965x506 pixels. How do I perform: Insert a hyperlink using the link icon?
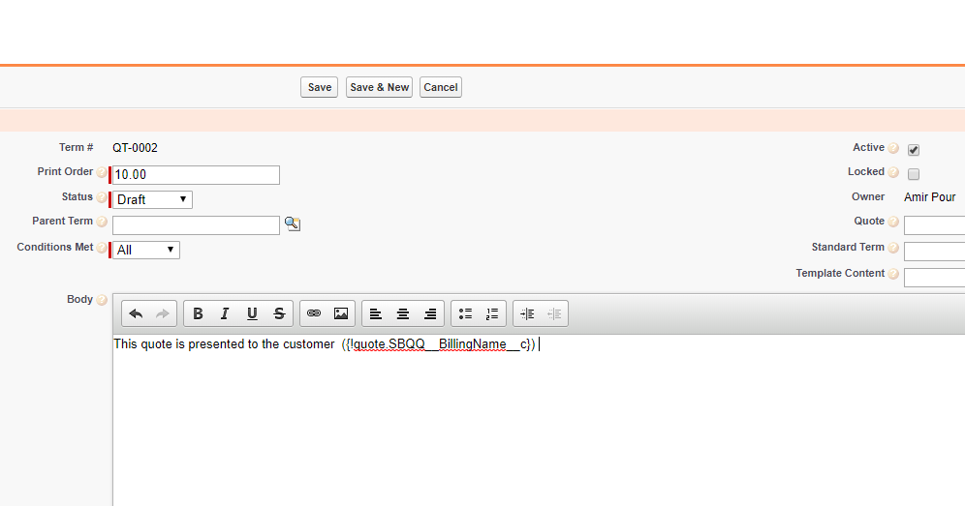314,313
